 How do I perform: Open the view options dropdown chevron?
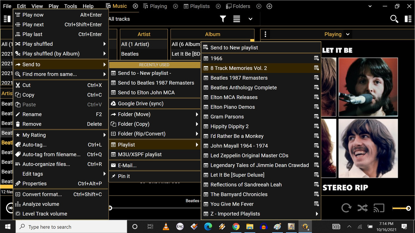pos(250,19)
